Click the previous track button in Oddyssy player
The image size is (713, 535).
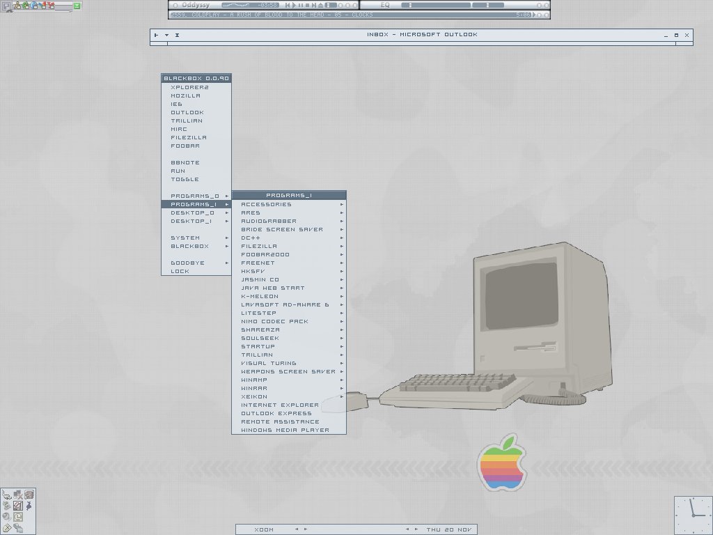[x=288, y=5]
